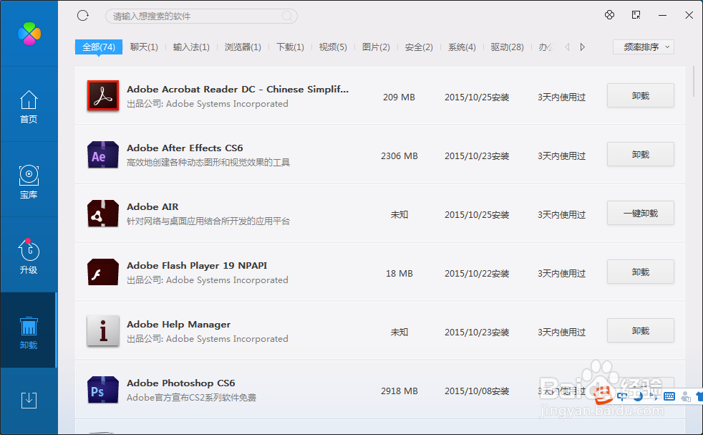Click the moon icon in input toolbar
The width and height of the screenshot is (703, 435).
[638, 396]
